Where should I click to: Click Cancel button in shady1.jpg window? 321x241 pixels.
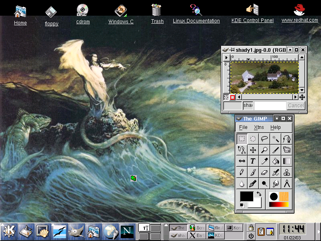(x=296, y=106)
